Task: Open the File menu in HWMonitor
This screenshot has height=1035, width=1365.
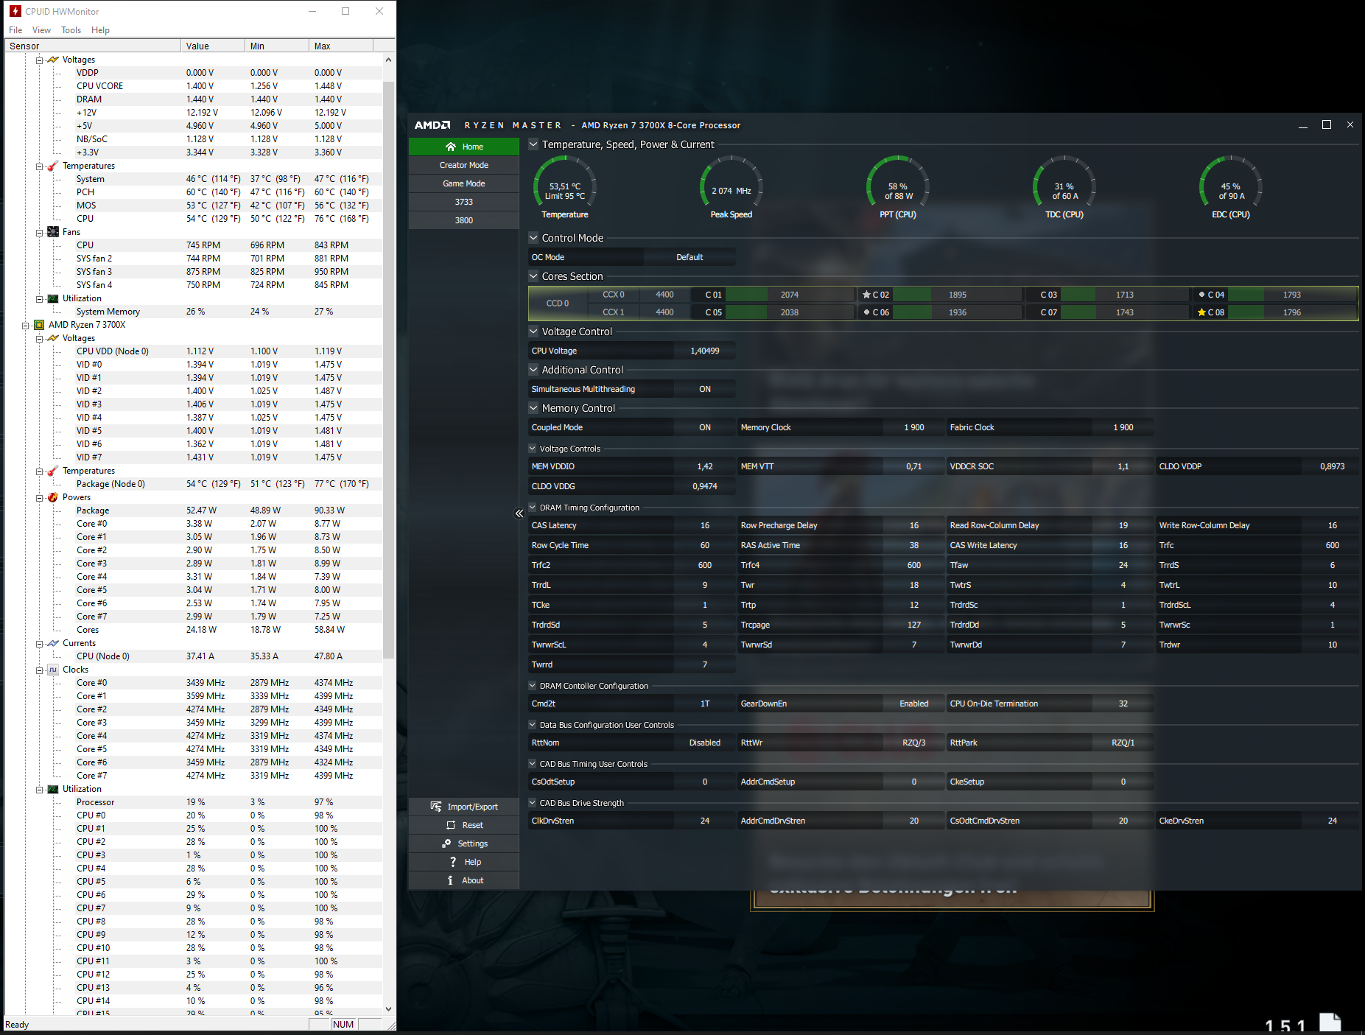Action: (x=15, y=30)
